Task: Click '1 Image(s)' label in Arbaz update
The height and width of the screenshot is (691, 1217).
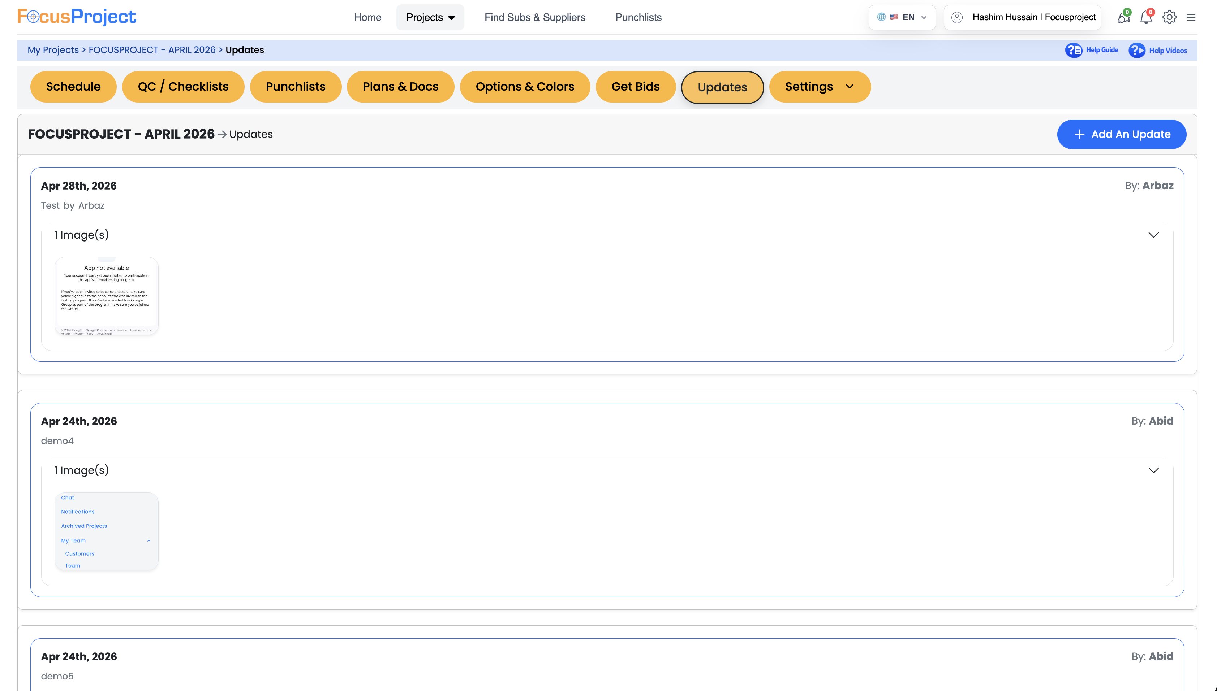Action: pos(81,235)
